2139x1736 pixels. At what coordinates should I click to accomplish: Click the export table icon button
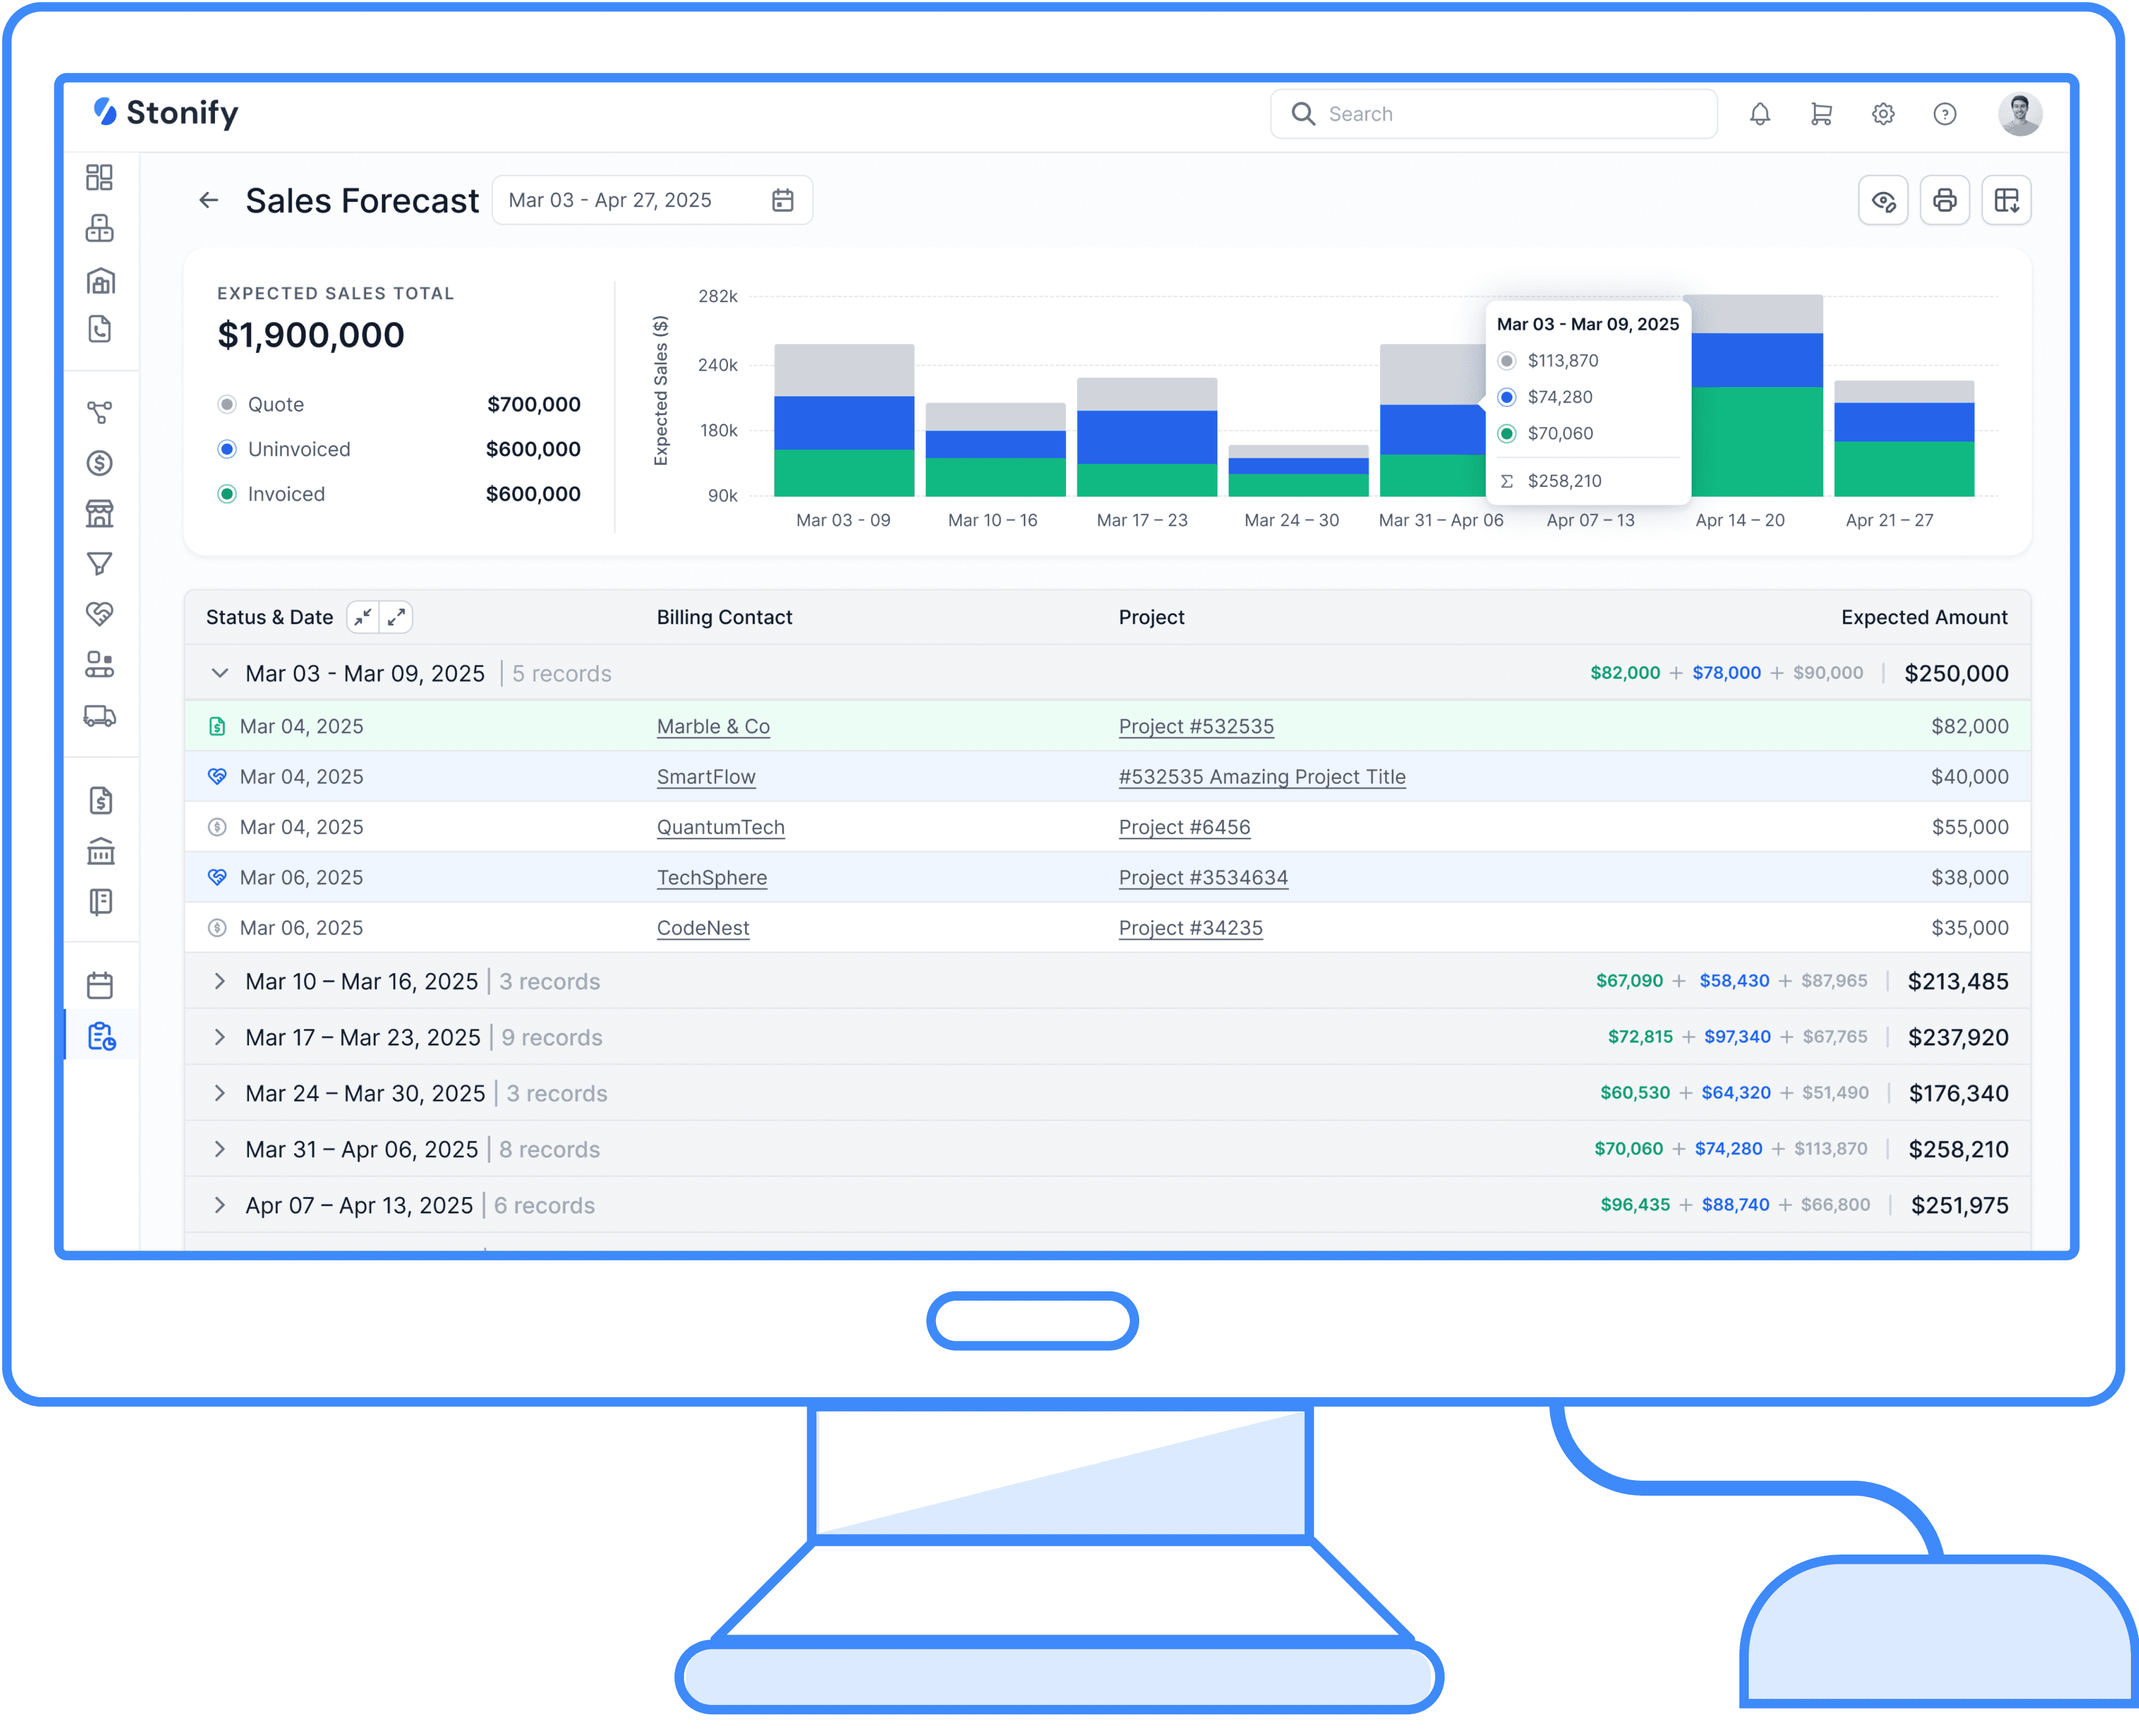tap(2006, 201)
